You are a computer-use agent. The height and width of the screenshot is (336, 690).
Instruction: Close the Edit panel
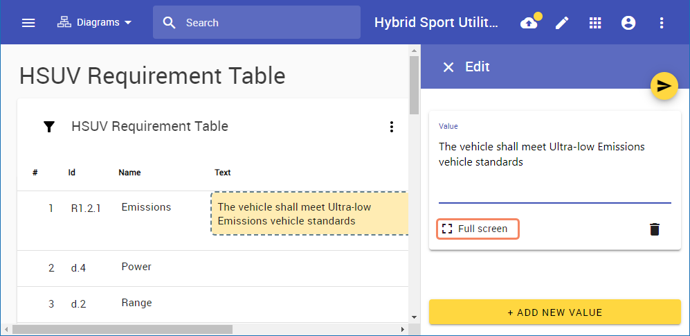(x=448, y=67)
